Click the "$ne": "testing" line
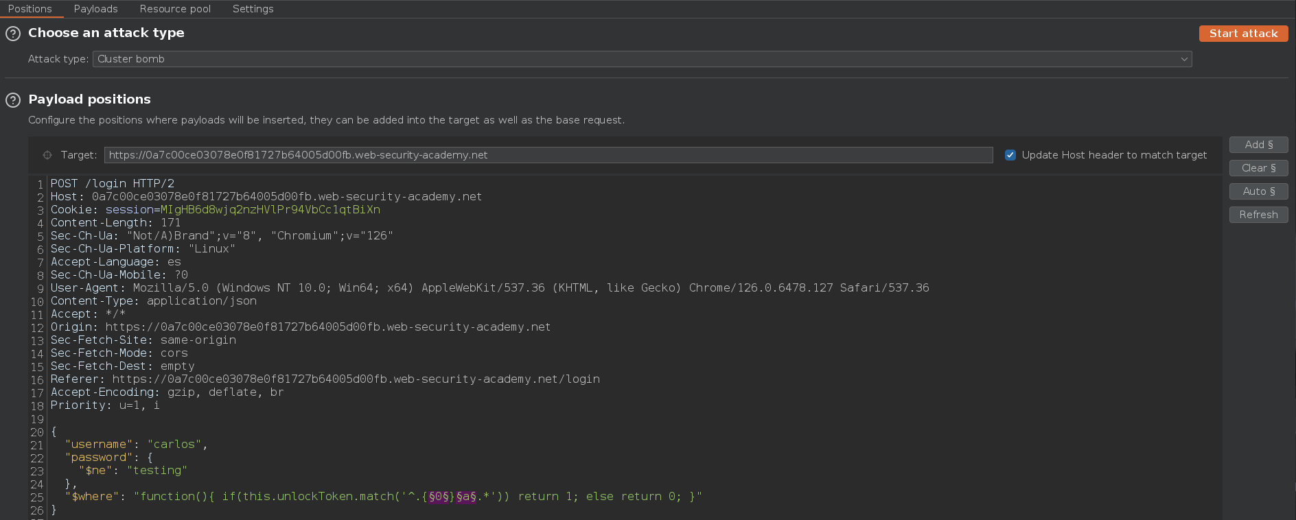Image resolution: width=1296 pixels, height=520 pixels. [133, 471]
